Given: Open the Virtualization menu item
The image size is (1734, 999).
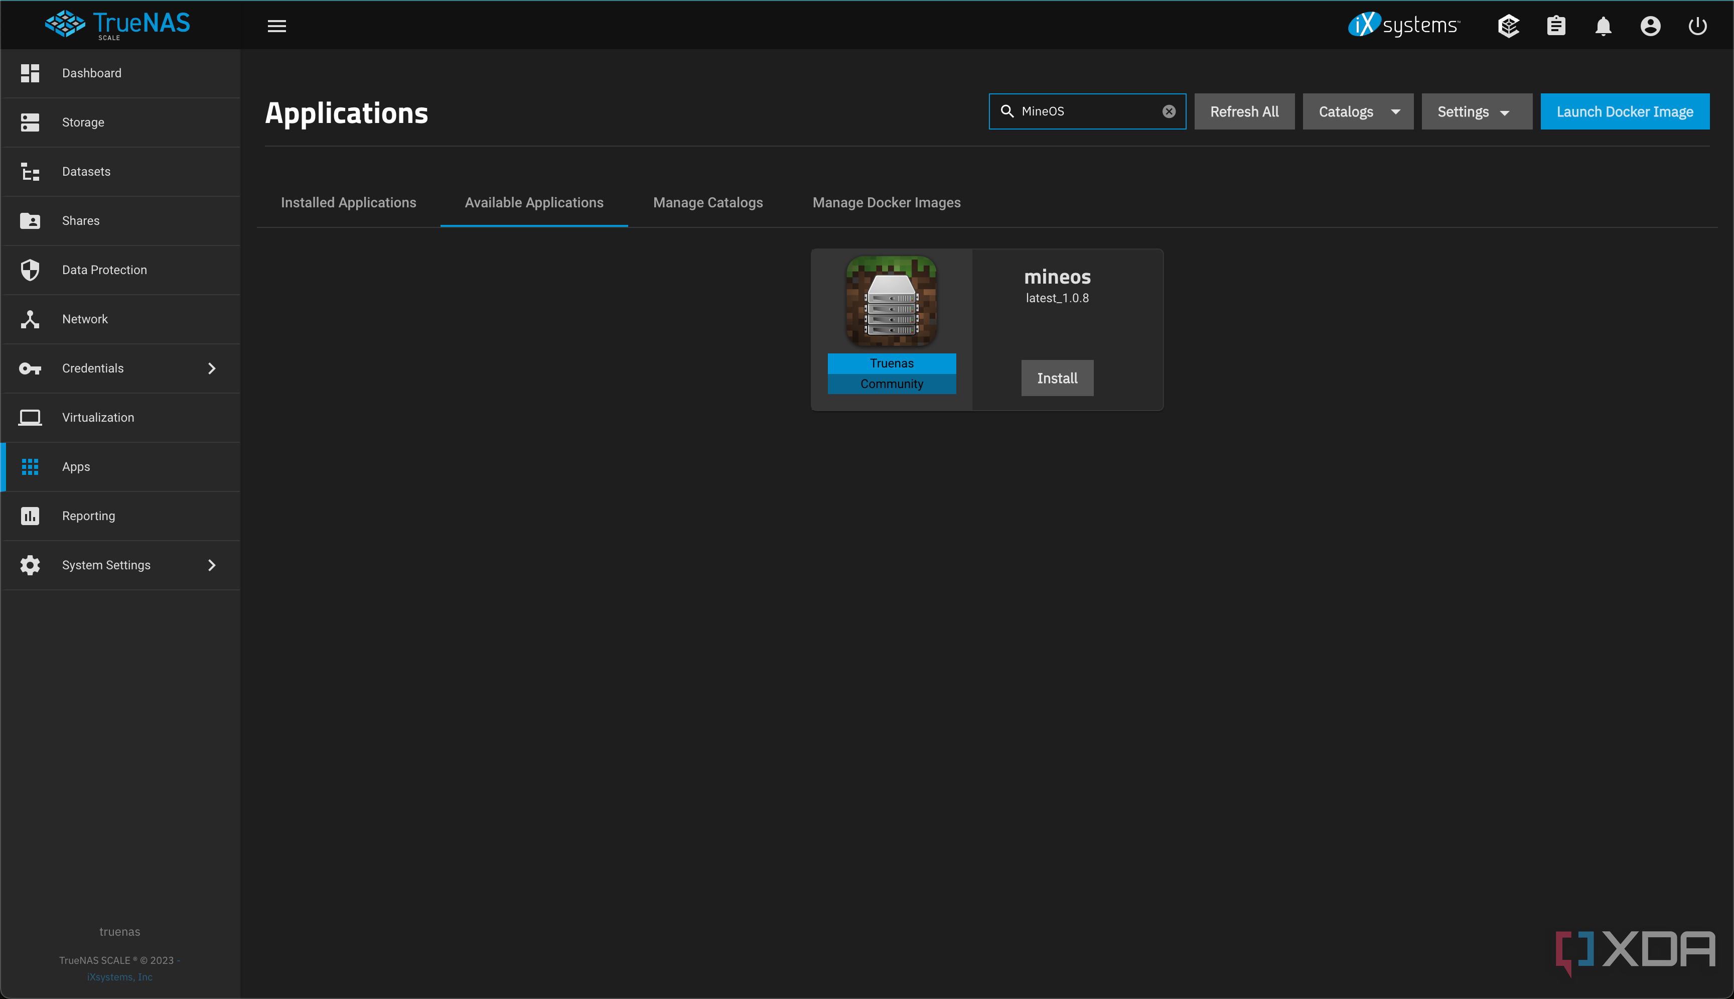Looking at the screenshot, I should [x=121, y=418].
